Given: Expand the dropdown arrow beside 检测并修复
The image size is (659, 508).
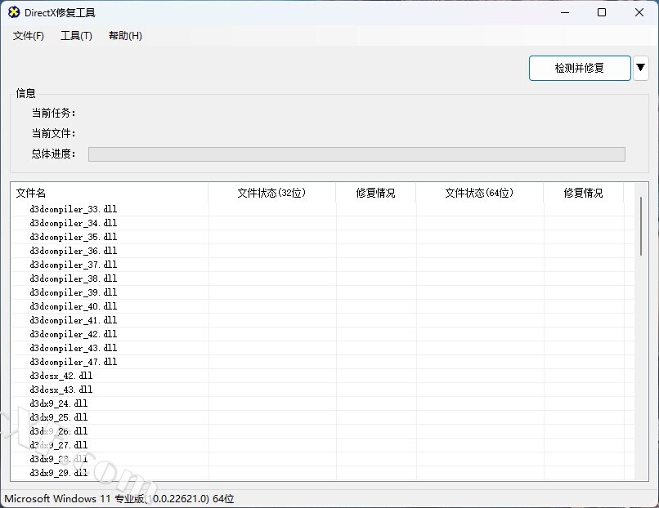Looking at the screenshot, I should (640, 68).
